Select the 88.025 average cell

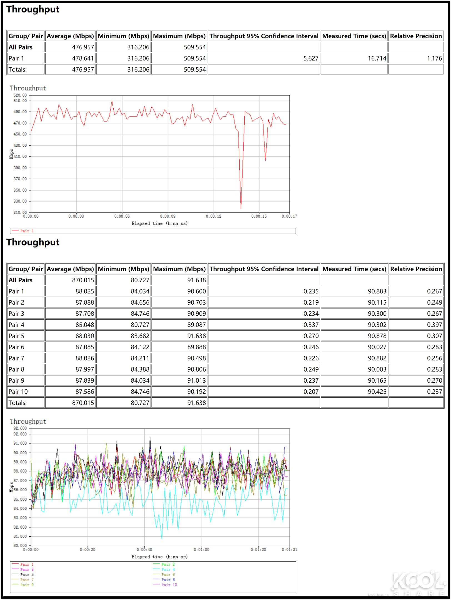tap(71, 291)
